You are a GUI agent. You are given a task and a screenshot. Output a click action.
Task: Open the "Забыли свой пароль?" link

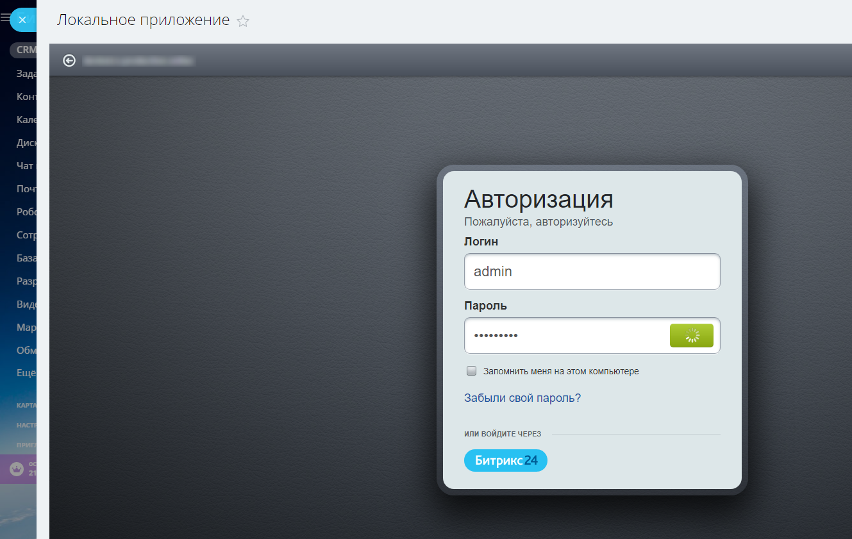522,398
